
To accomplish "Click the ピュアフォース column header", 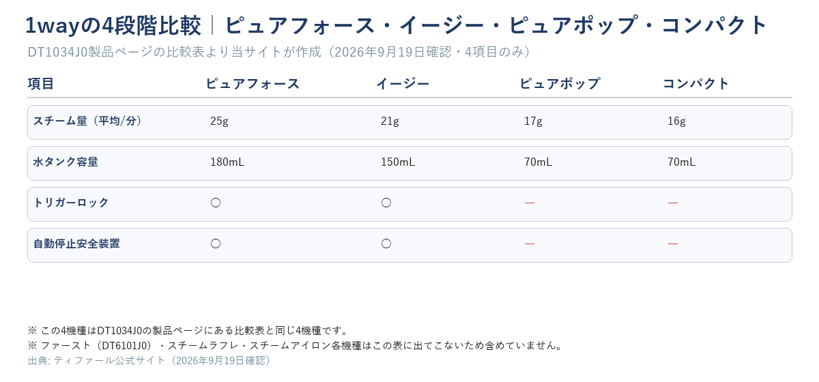I will pos(253,83).
